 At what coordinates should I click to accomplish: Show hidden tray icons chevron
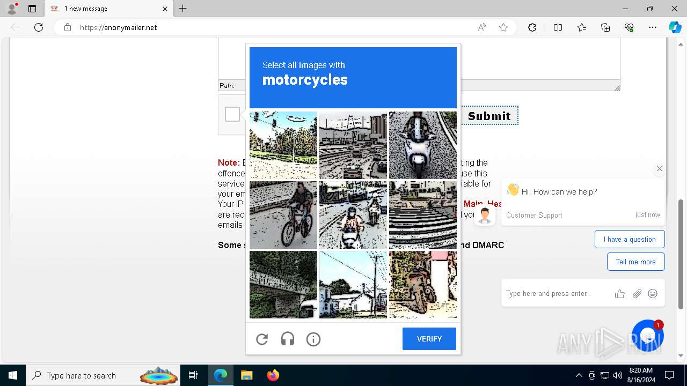tap(579, 375)
